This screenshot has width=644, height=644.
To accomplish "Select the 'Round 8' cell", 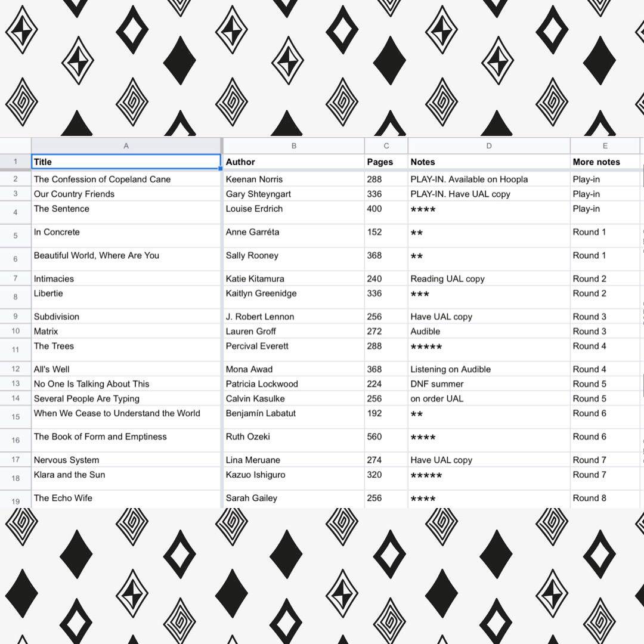I will coord(605,499).
